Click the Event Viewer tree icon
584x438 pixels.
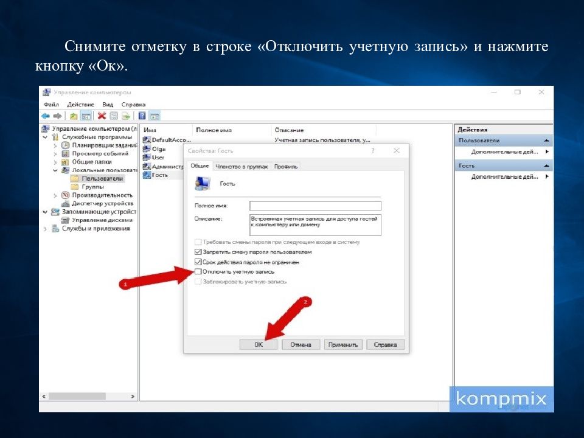[66, 153]
